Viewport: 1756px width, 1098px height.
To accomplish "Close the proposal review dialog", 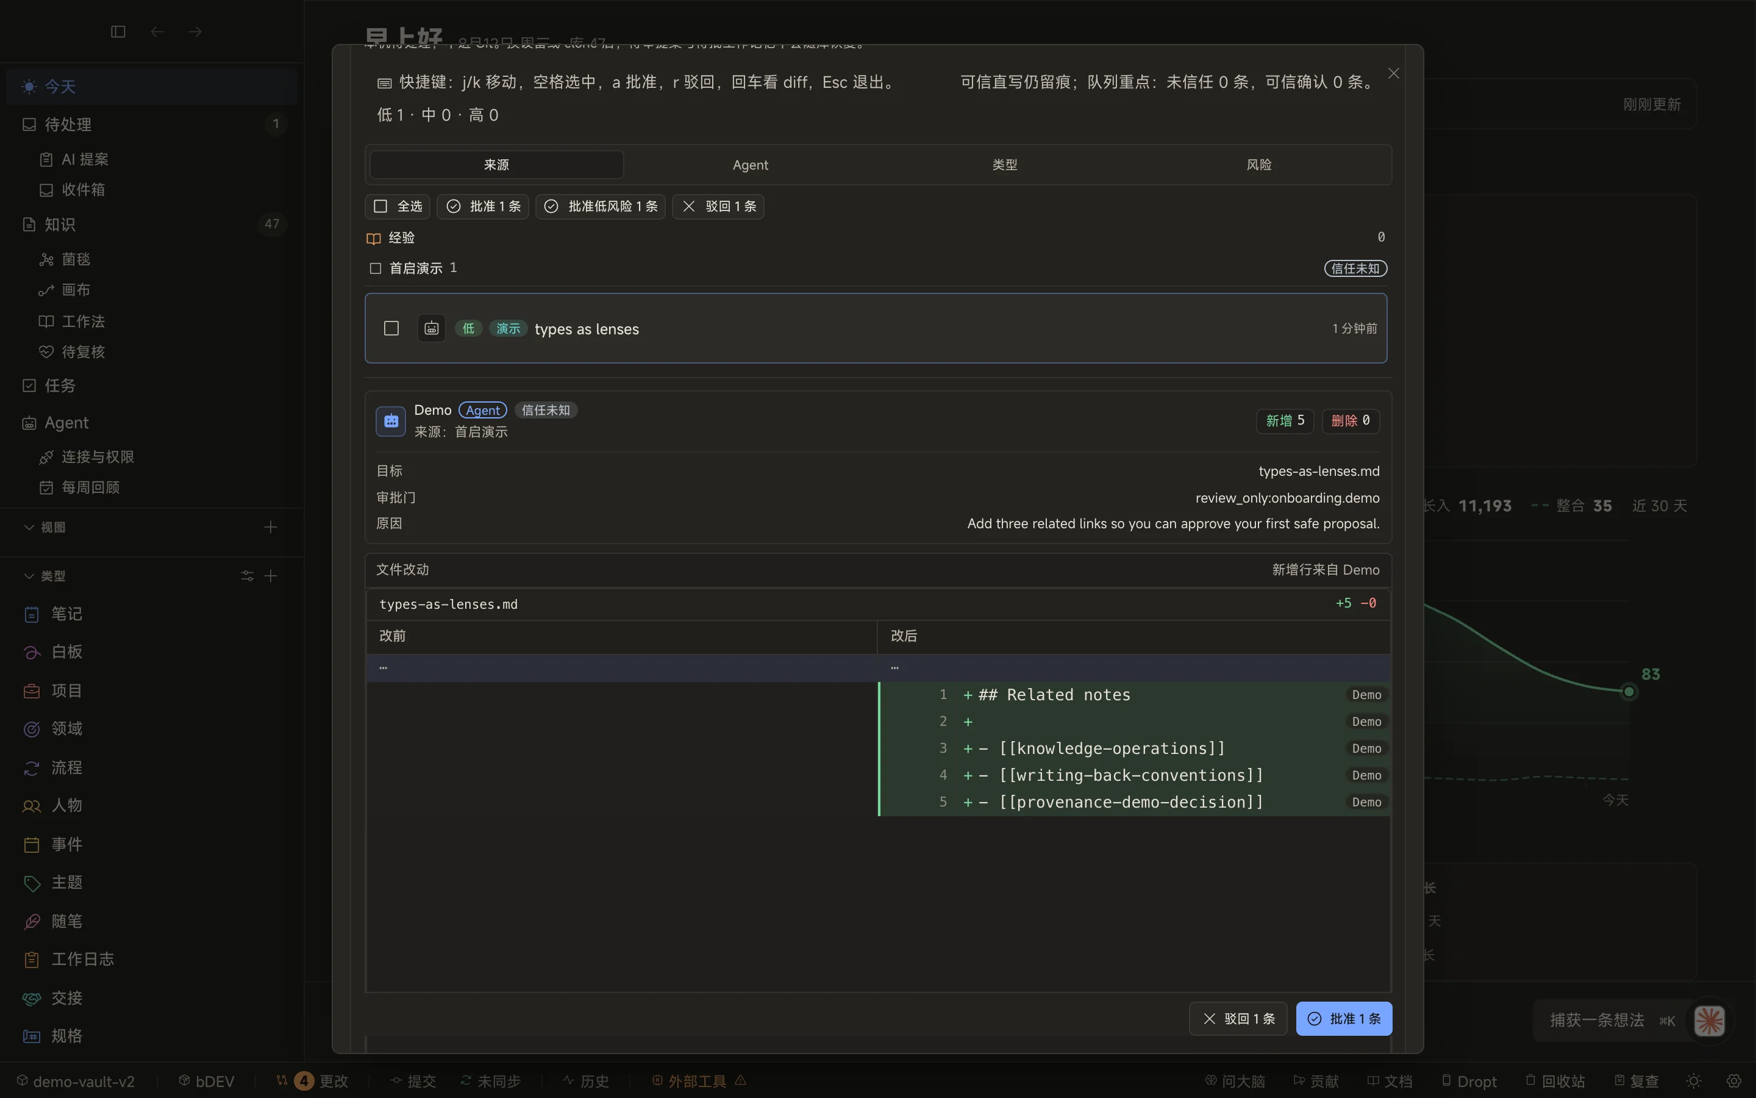I will [x=1393, y=73].
